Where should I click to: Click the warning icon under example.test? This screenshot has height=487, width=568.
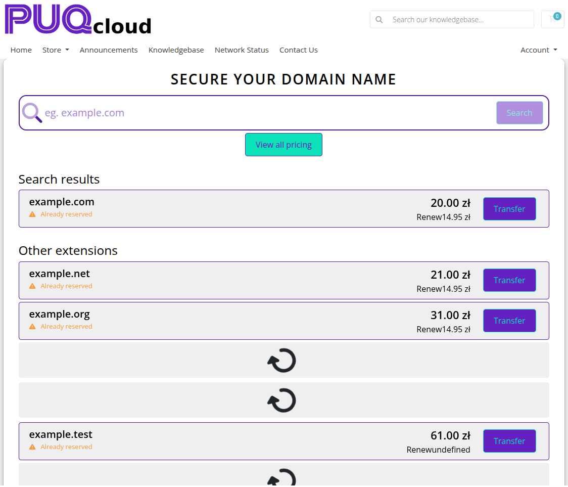tap(32, 447)
